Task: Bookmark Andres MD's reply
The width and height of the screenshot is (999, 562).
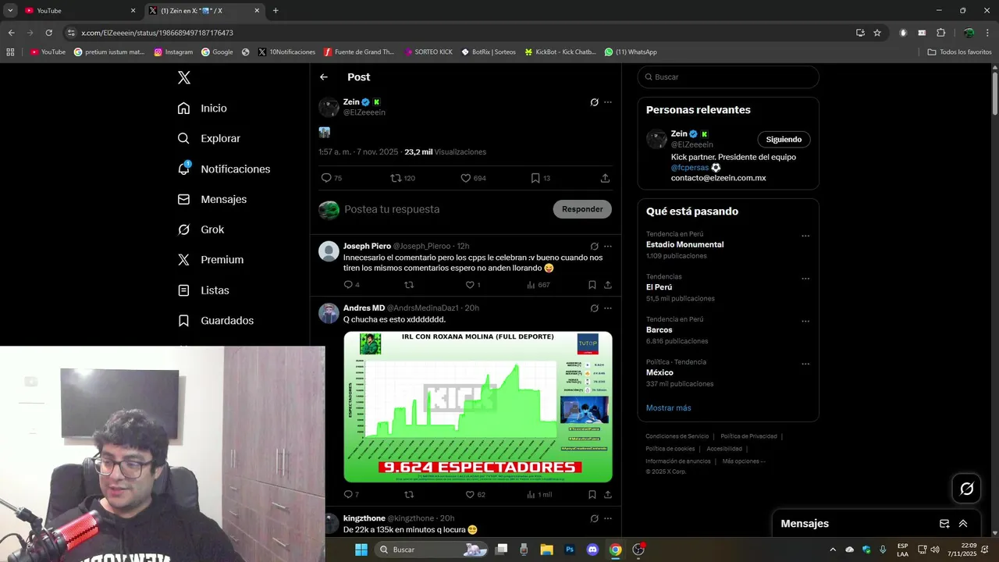Action: [x=592, y=495]
